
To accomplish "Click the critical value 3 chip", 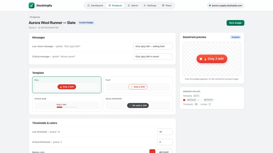I will 210,104.
